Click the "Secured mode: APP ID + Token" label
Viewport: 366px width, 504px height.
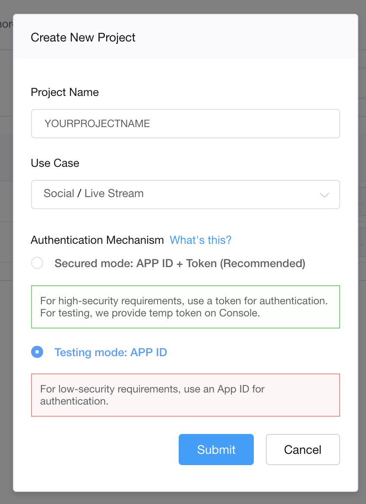pyautogui.click(x=180, y=263)
